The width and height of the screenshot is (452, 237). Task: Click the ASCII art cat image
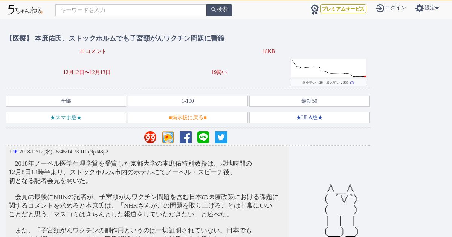[x=341, y=210]
